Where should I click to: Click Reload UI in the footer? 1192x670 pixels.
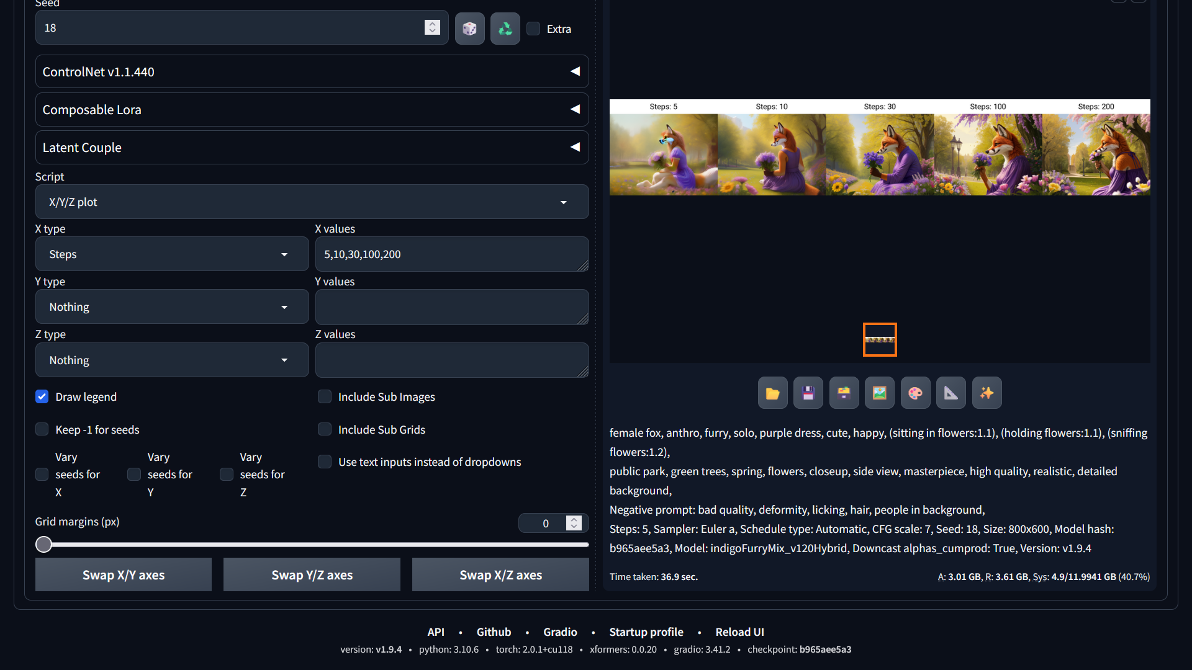click(x=739, y=632)
